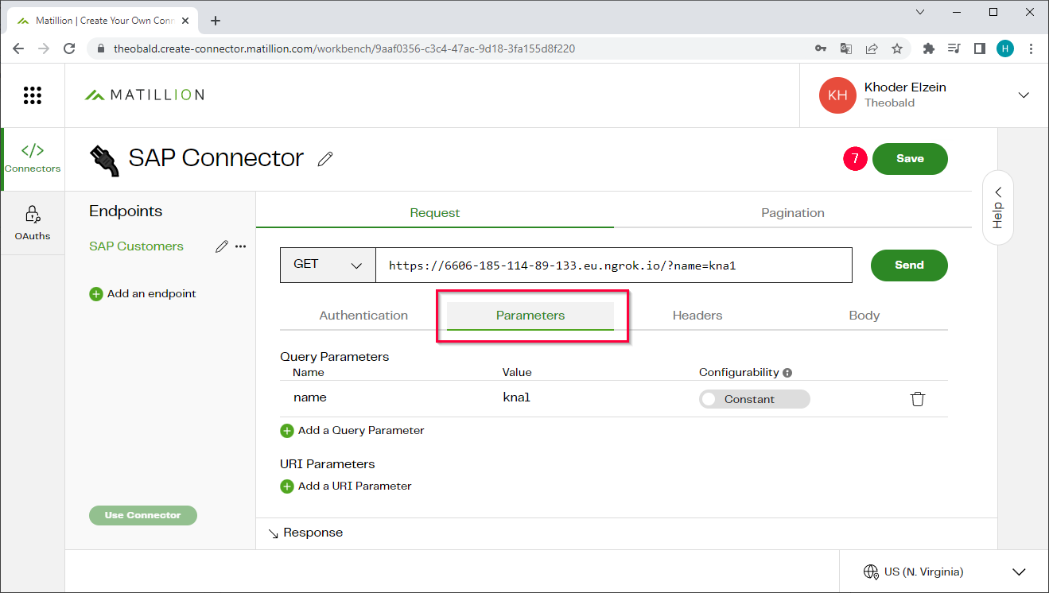Delete the name query parameter
1049x593 pixels.
coord(918,399)
